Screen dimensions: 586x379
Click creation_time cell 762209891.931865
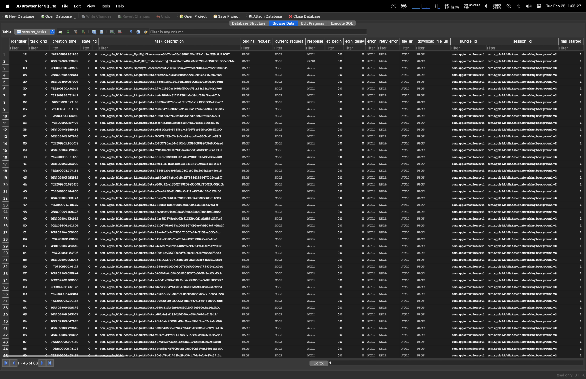pyautogui.click(x=64, y=54)
